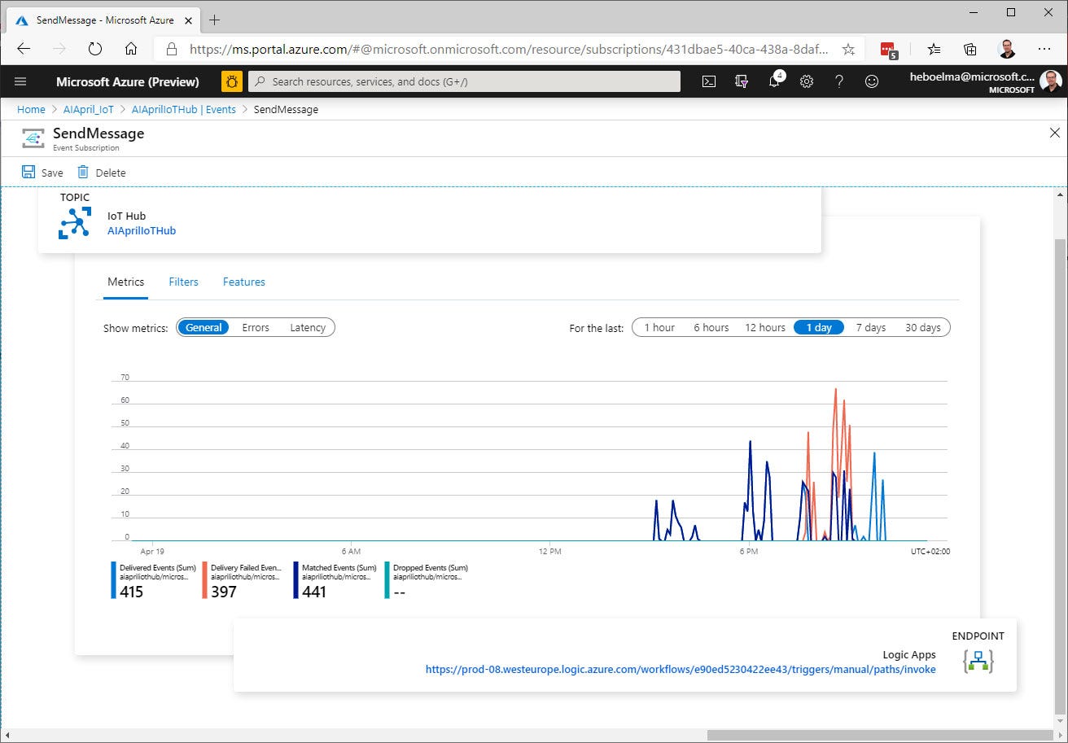Viewport: 1068px width, 743px height.
Task: Click the Delivery Failed Events legend color bar
Action: pyautogui.click(x=205, y=580)
